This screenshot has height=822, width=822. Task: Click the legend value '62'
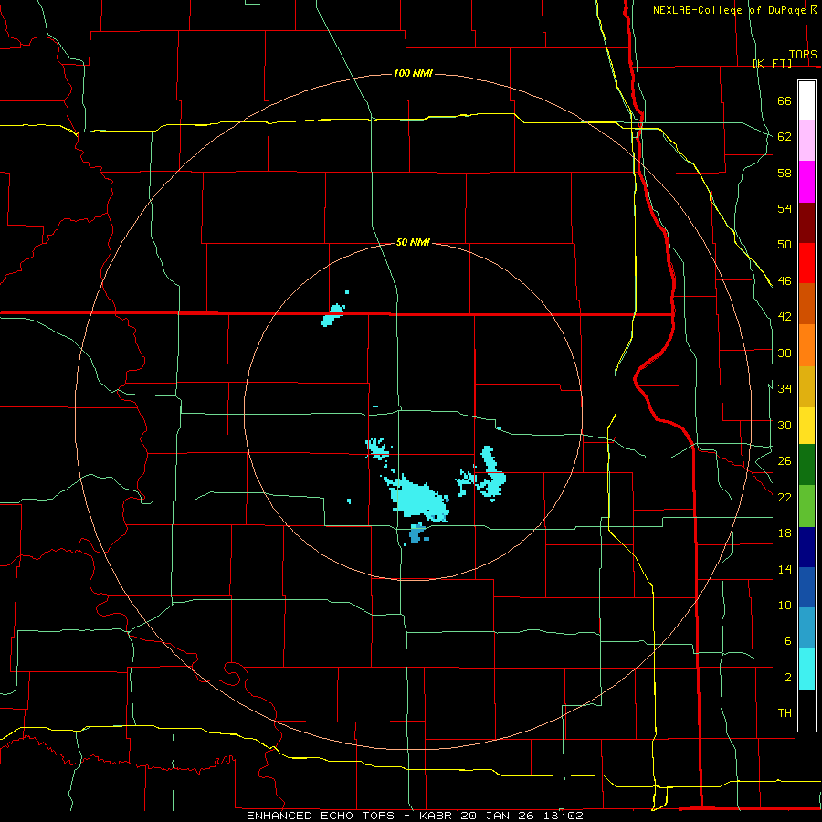(x=785, y=137)
